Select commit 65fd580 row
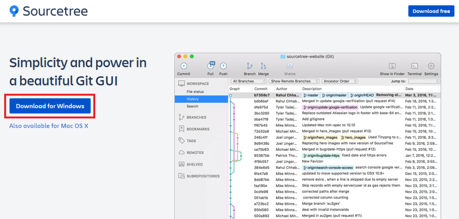The image size is (459, 219). pos(334,210)
